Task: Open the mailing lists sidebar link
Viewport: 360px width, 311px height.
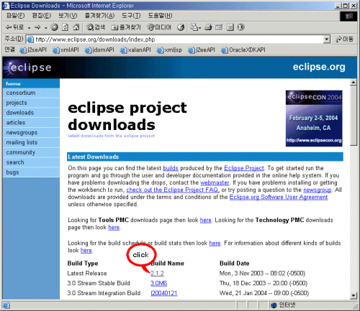Action: click(22, 142)
